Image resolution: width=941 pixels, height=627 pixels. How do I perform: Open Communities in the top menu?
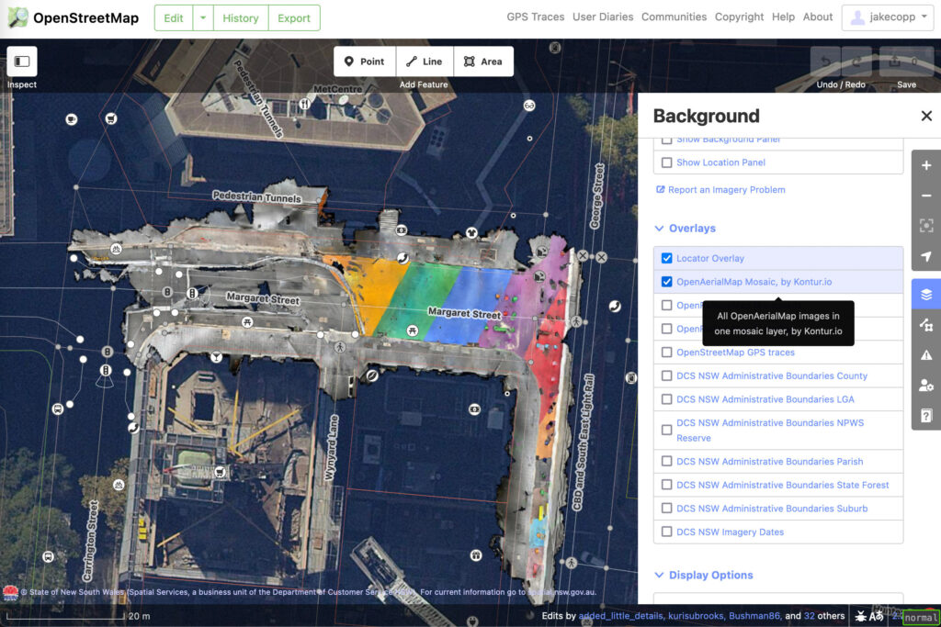674,17
